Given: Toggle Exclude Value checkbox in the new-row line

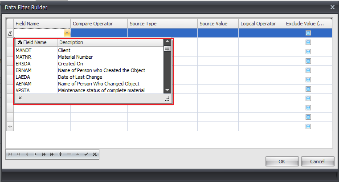Looking at the screenshot, I should click(x=308, y=126).
